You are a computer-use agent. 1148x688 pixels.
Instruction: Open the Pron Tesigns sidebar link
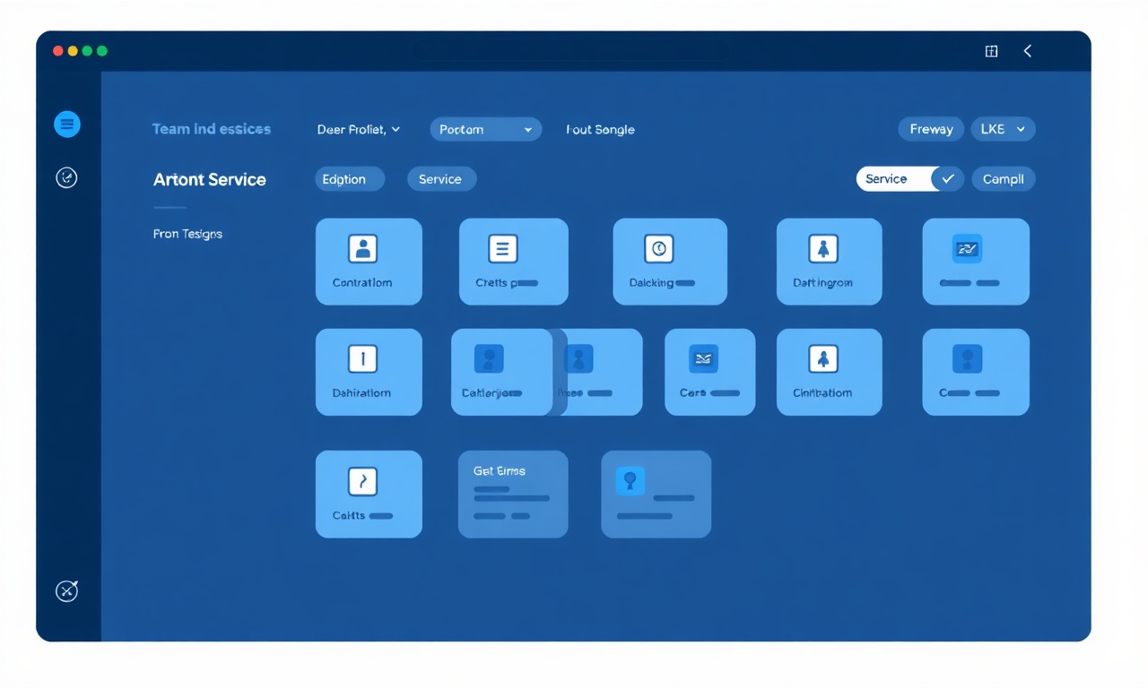coord(187,234)
